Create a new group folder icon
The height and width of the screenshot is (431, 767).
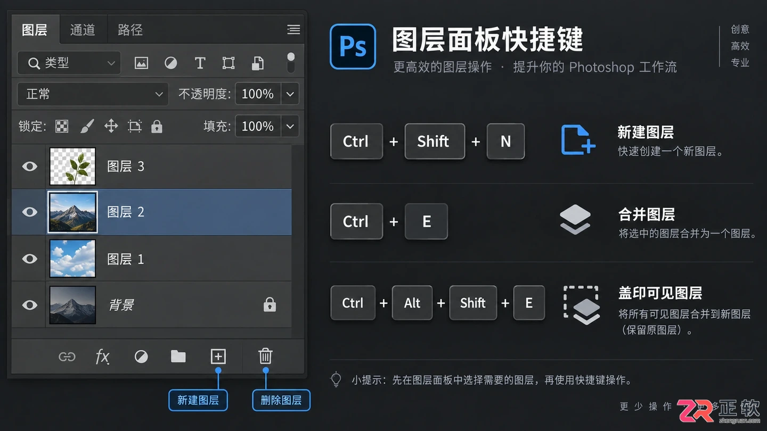[x=178, y=357]
